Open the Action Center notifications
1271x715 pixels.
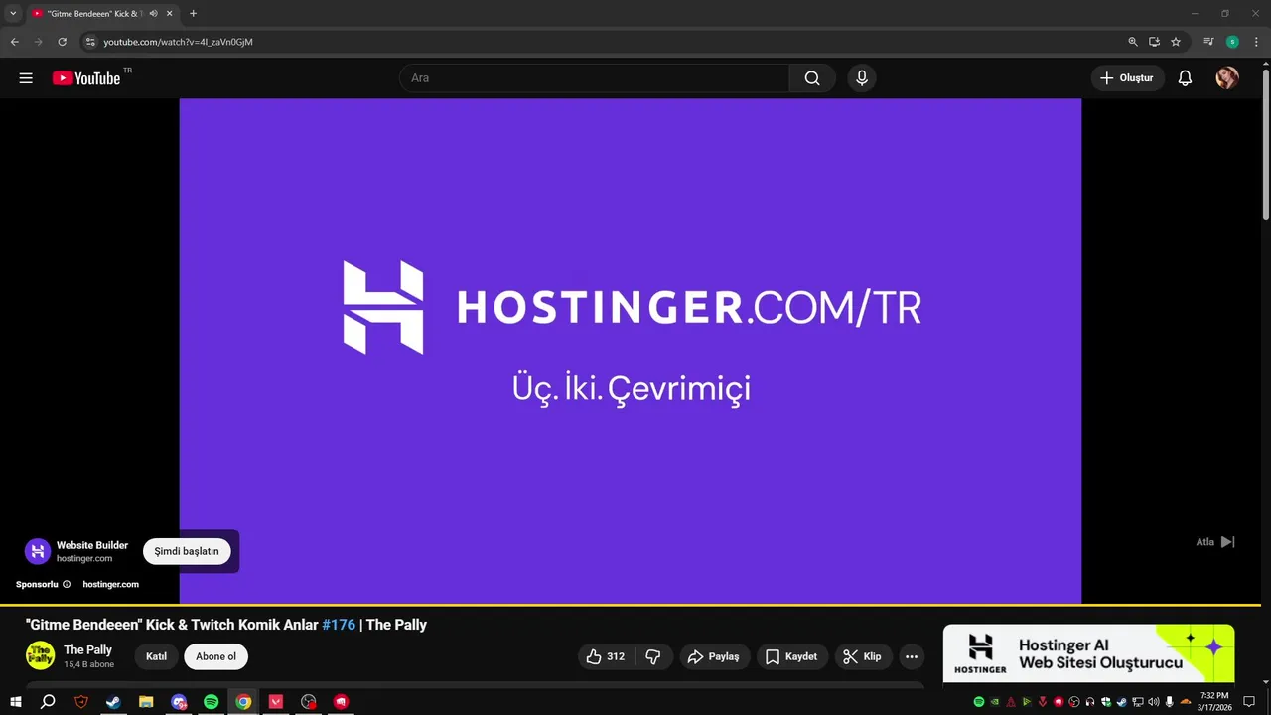(x=1249, y=702)
